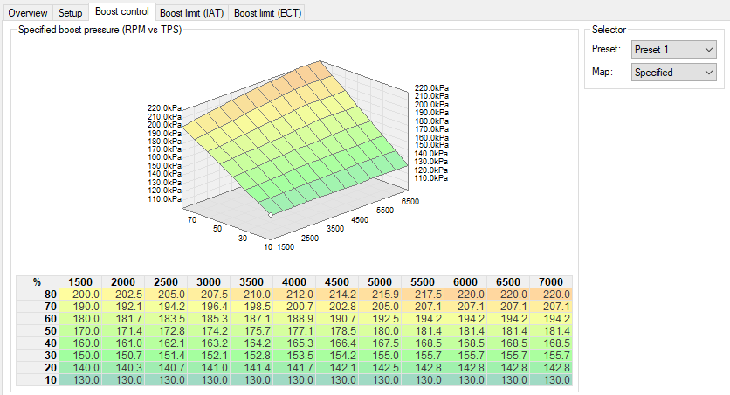Open the Preset dropdown showing Preset 1
730x395 pixels.
pos(673,49)
